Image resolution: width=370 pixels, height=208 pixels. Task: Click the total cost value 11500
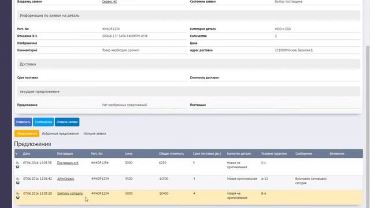coord(164,179)
